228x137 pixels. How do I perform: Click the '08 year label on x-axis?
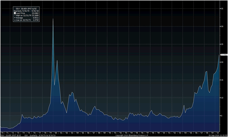[x=207, y=133]
